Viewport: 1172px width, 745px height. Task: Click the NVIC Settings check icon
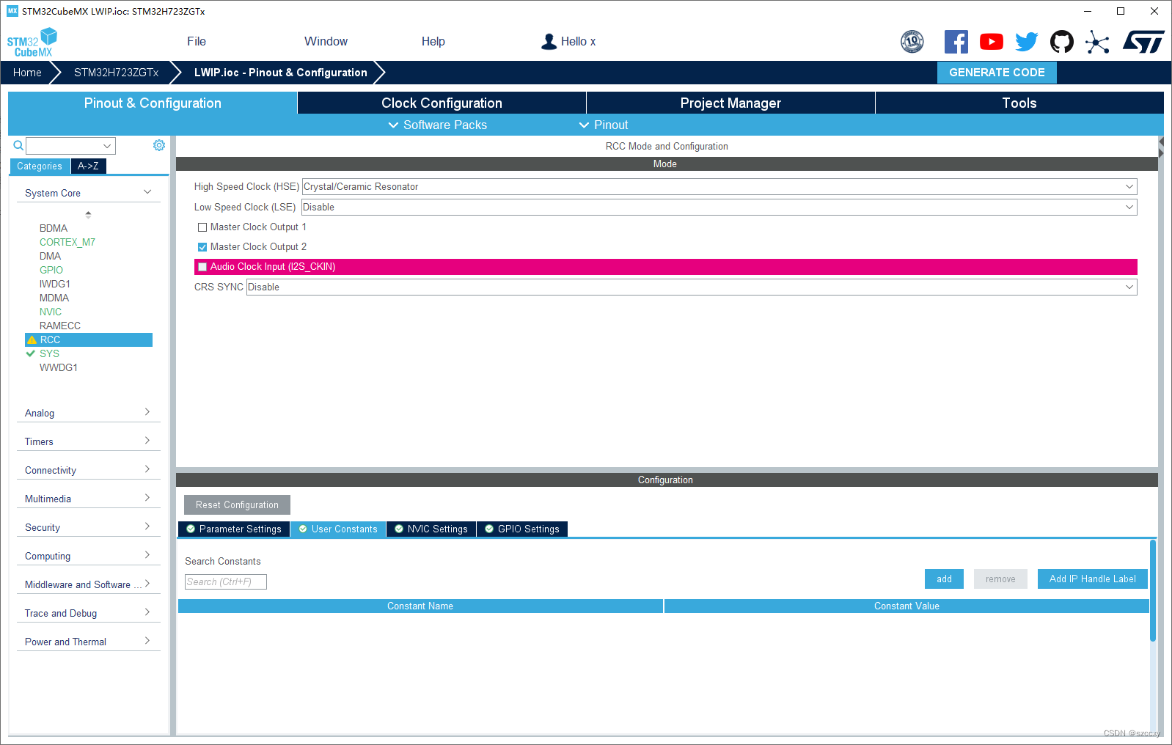399,529
